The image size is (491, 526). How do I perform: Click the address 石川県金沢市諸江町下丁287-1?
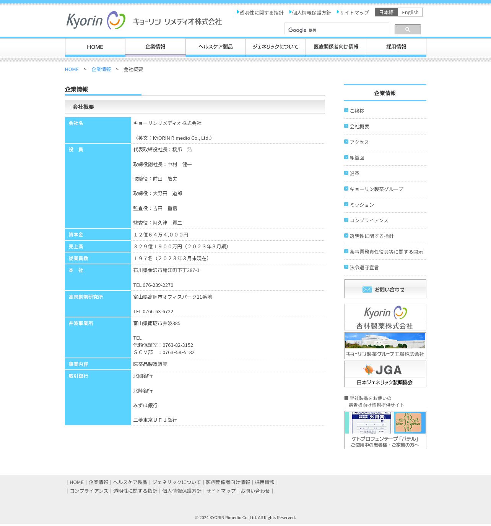[166, 270]
